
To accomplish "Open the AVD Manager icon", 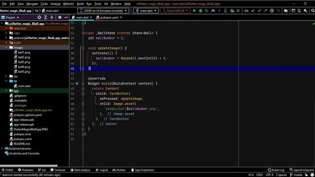I will pos(299,11).
